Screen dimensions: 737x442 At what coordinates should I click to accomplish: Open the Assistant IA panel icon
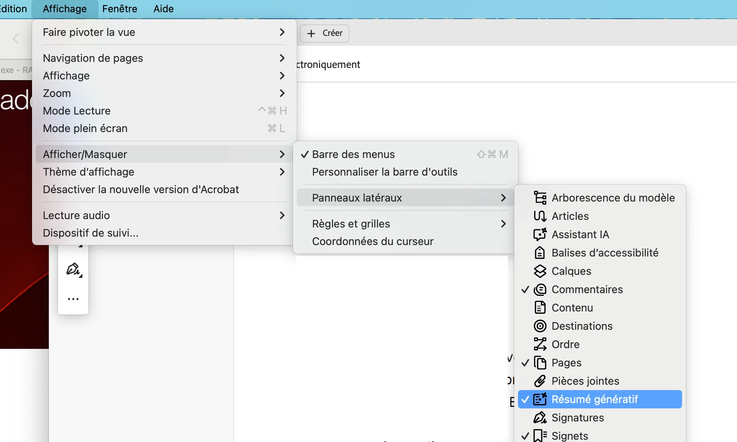click(x=540, y=234)
